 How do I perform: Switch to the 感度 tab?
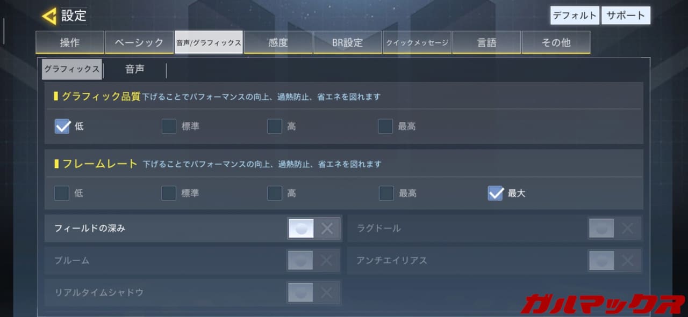278,42
